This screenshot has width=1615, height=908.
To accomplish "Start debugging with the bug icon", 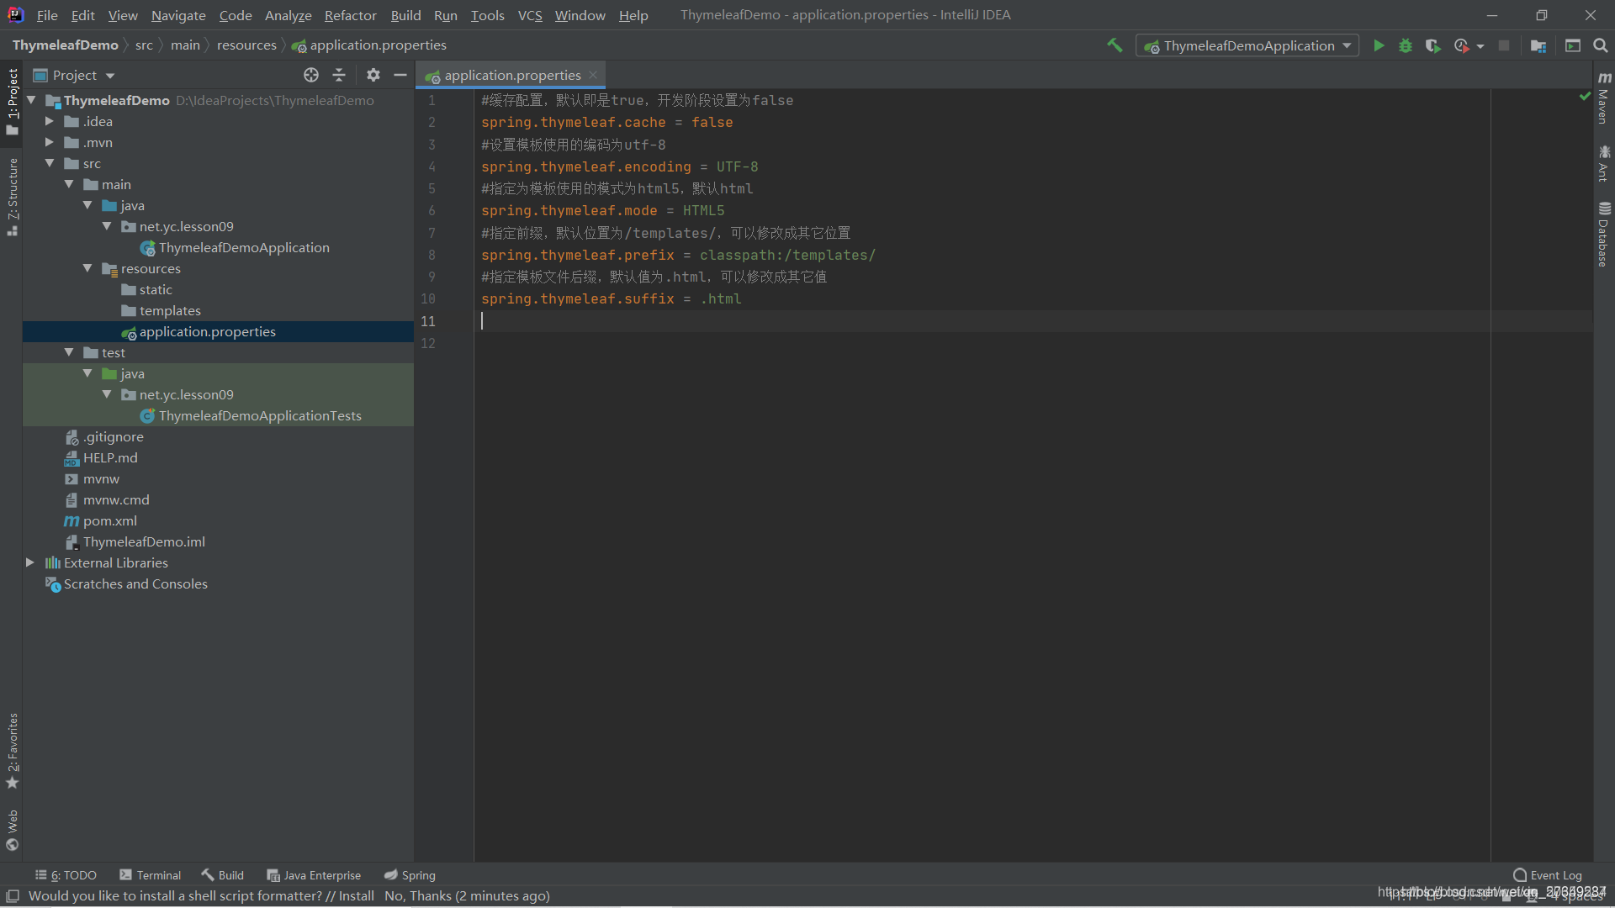I will [x=1406, y=45].
